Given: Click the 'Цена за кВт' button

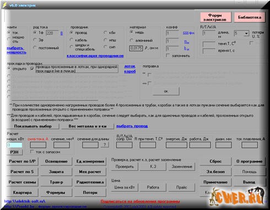Looking at the screenshot, I should click(125, 187).
